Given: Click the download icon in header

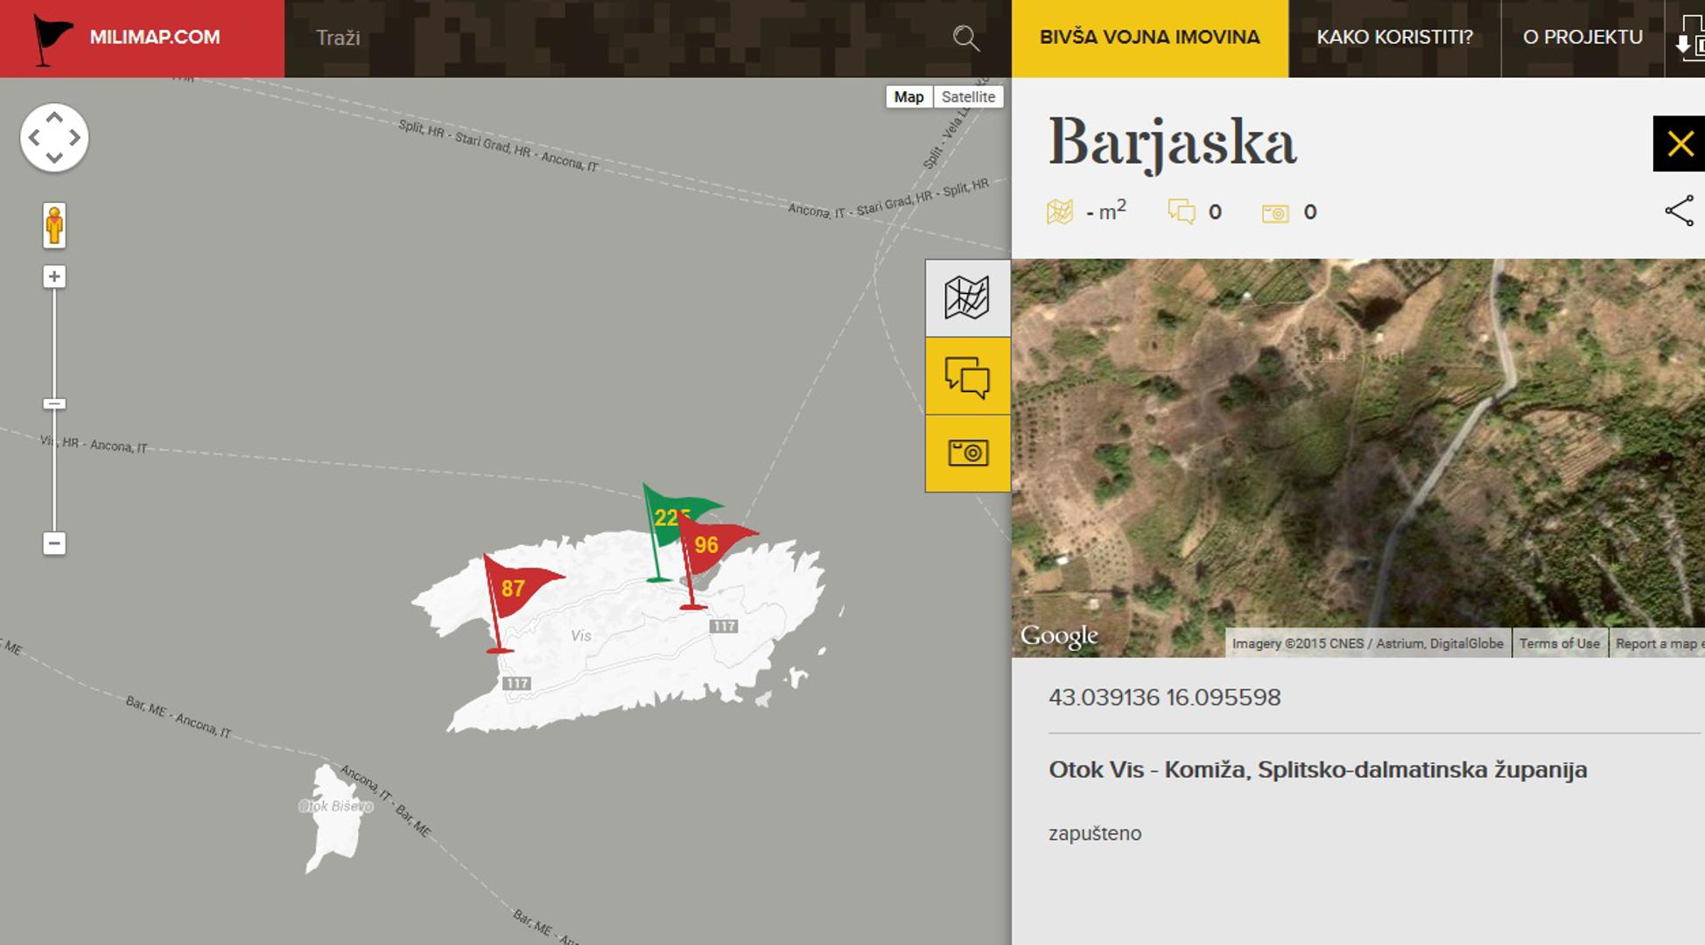Looking at the screenshot, I should (1688, 38).
